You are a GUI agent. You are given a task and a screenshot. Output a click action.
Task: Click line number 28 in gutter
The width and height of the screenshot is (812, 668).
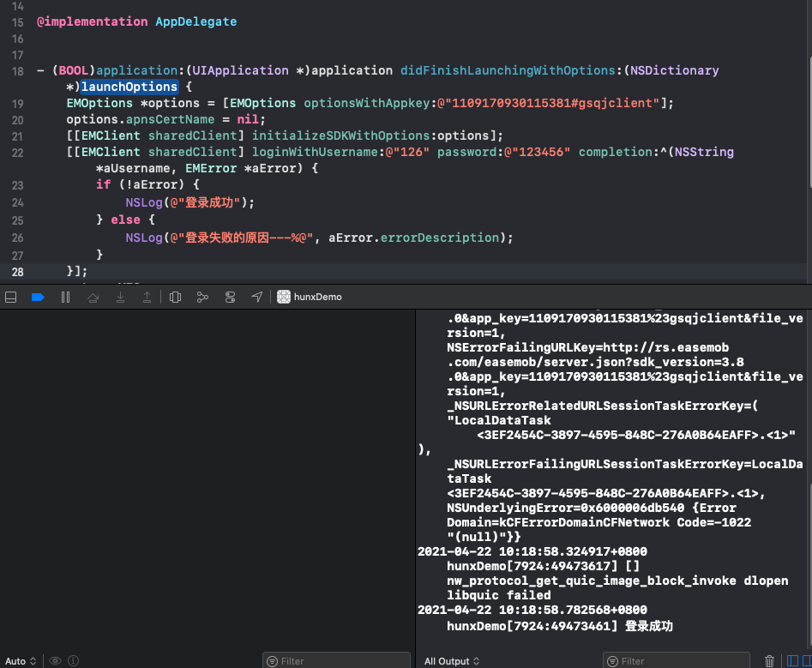click(x=18, y=272)
